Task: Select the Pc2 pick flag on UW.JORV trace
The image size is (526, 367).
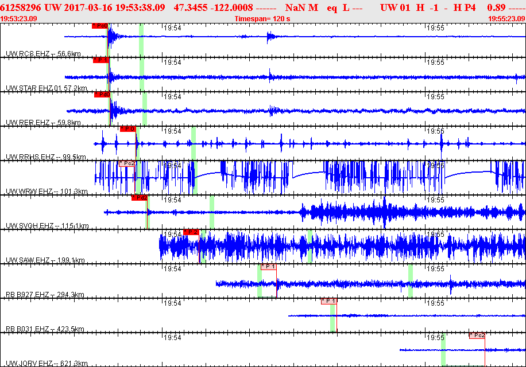Action: coord(477,335)
